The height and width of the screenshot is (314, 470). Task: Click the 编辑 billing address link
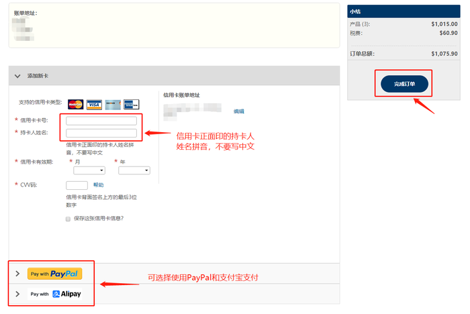[238, 111]
